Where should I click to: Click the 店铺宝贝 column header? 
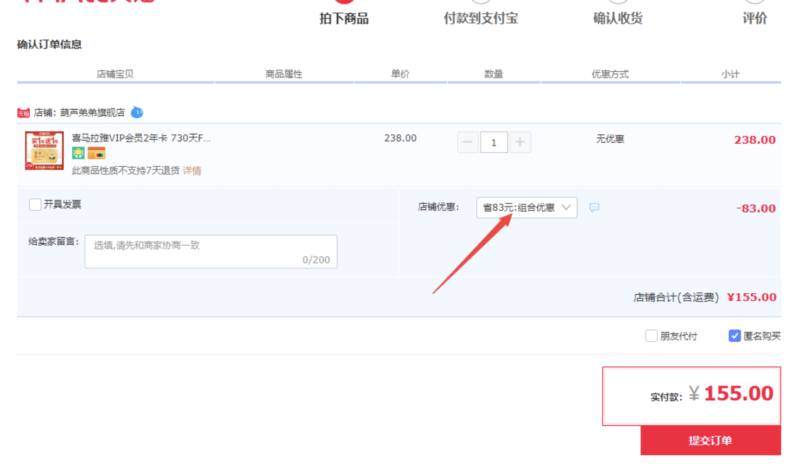click(x=115, y=74)
